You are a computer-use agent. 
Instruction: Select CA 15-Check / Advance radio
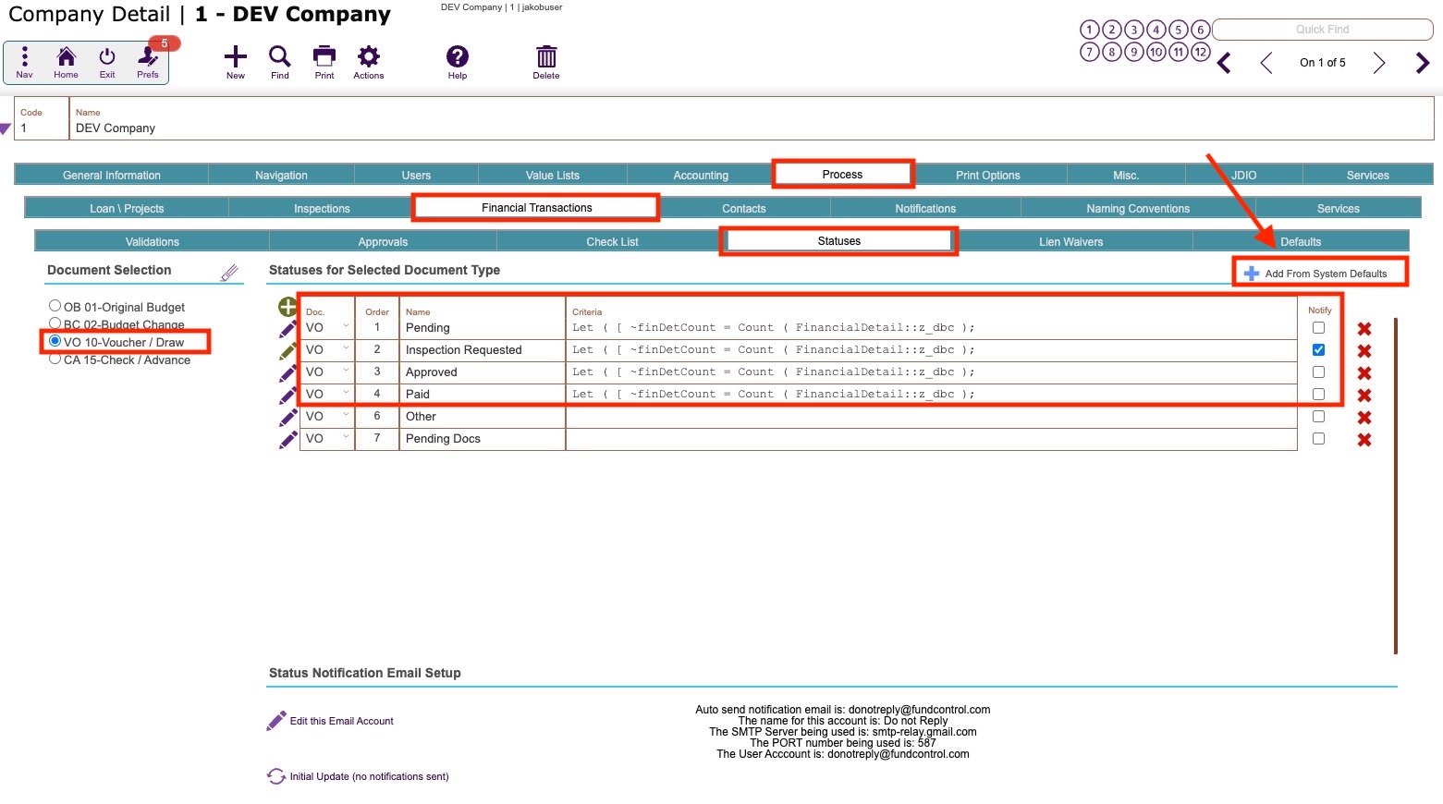coord(55,359)
